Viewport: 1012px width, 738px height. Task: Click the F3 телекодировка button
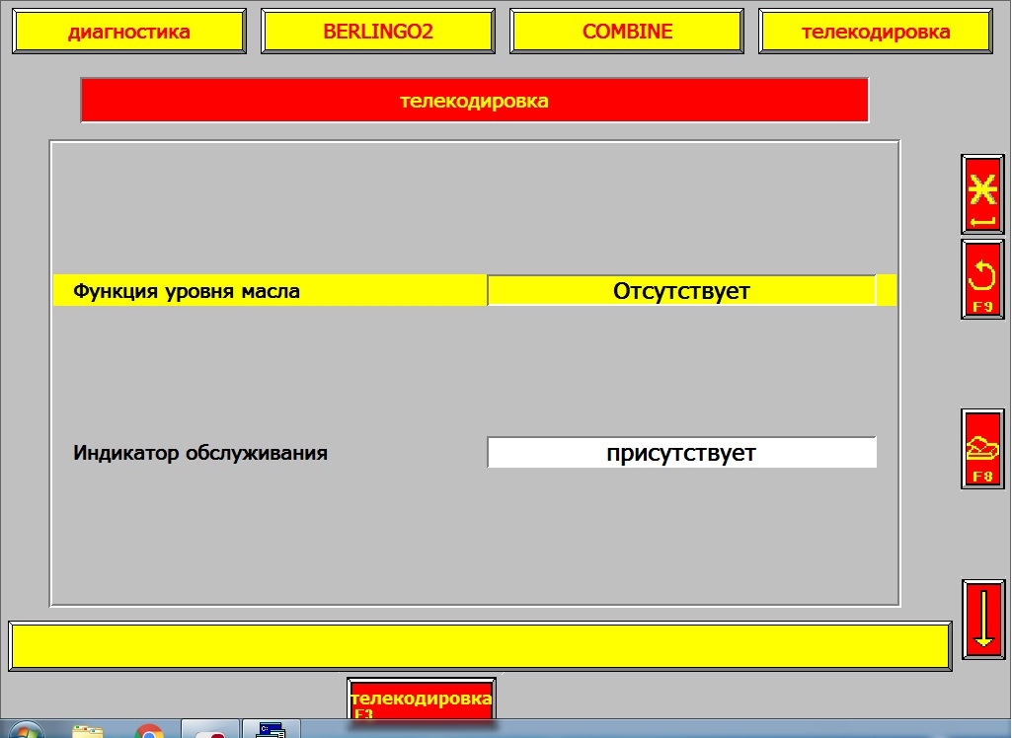pyautogui.click(x=422, y=700)
